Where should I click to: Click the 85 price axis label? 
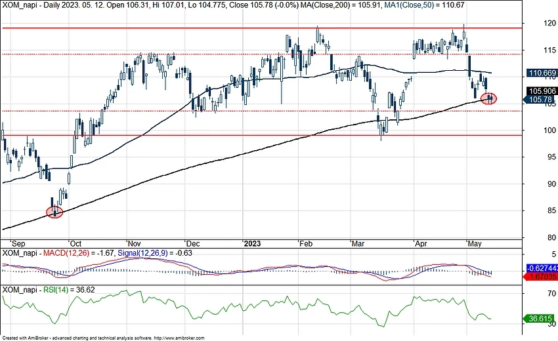coord(551,211)
